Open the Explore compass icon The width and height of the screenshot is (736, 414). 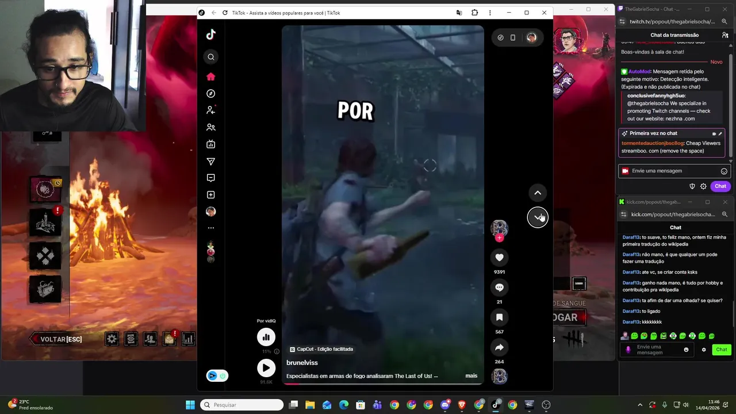coord(211,94)
